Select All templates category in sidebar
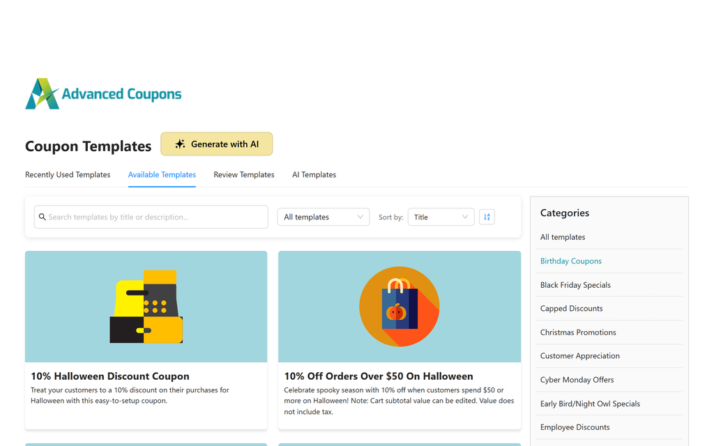The height and width of the screenshot is (446, 714). pyautogui.click(x=563, y=237)
